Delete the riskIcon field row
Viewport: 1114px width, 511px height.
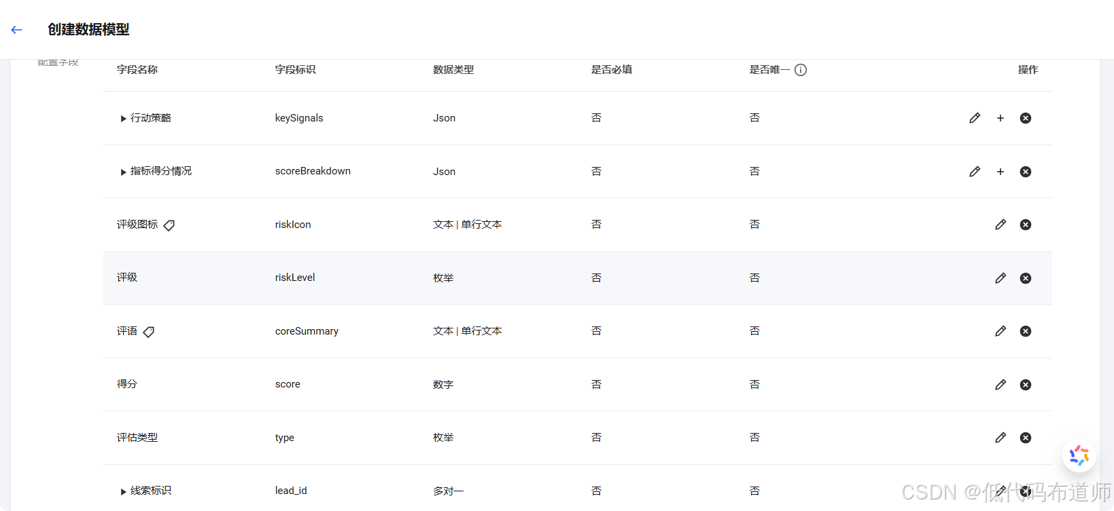[x=1026, y=225]
